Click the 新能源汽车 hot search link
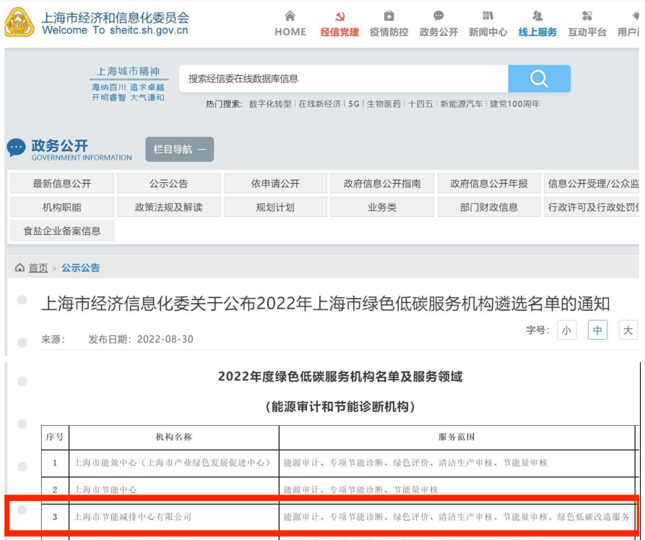This screenshot has width=645, height=540. click(461, 104)
